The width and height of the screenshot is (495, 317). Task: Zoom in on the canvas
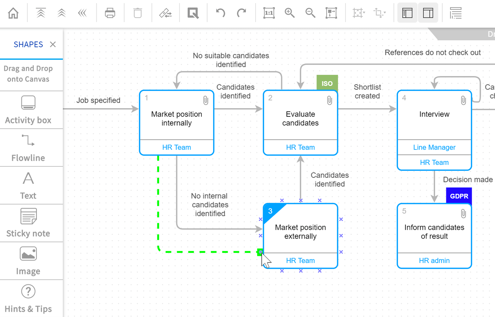point(290,13)
